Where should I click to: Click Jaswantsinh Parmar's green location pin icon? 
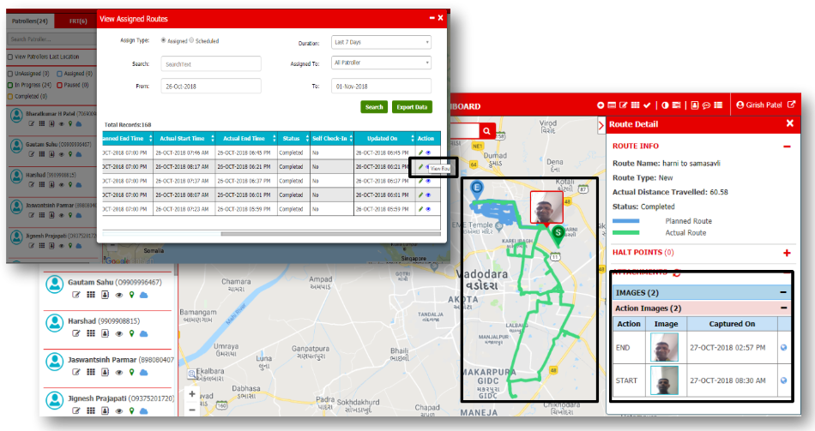coord(131,373)
